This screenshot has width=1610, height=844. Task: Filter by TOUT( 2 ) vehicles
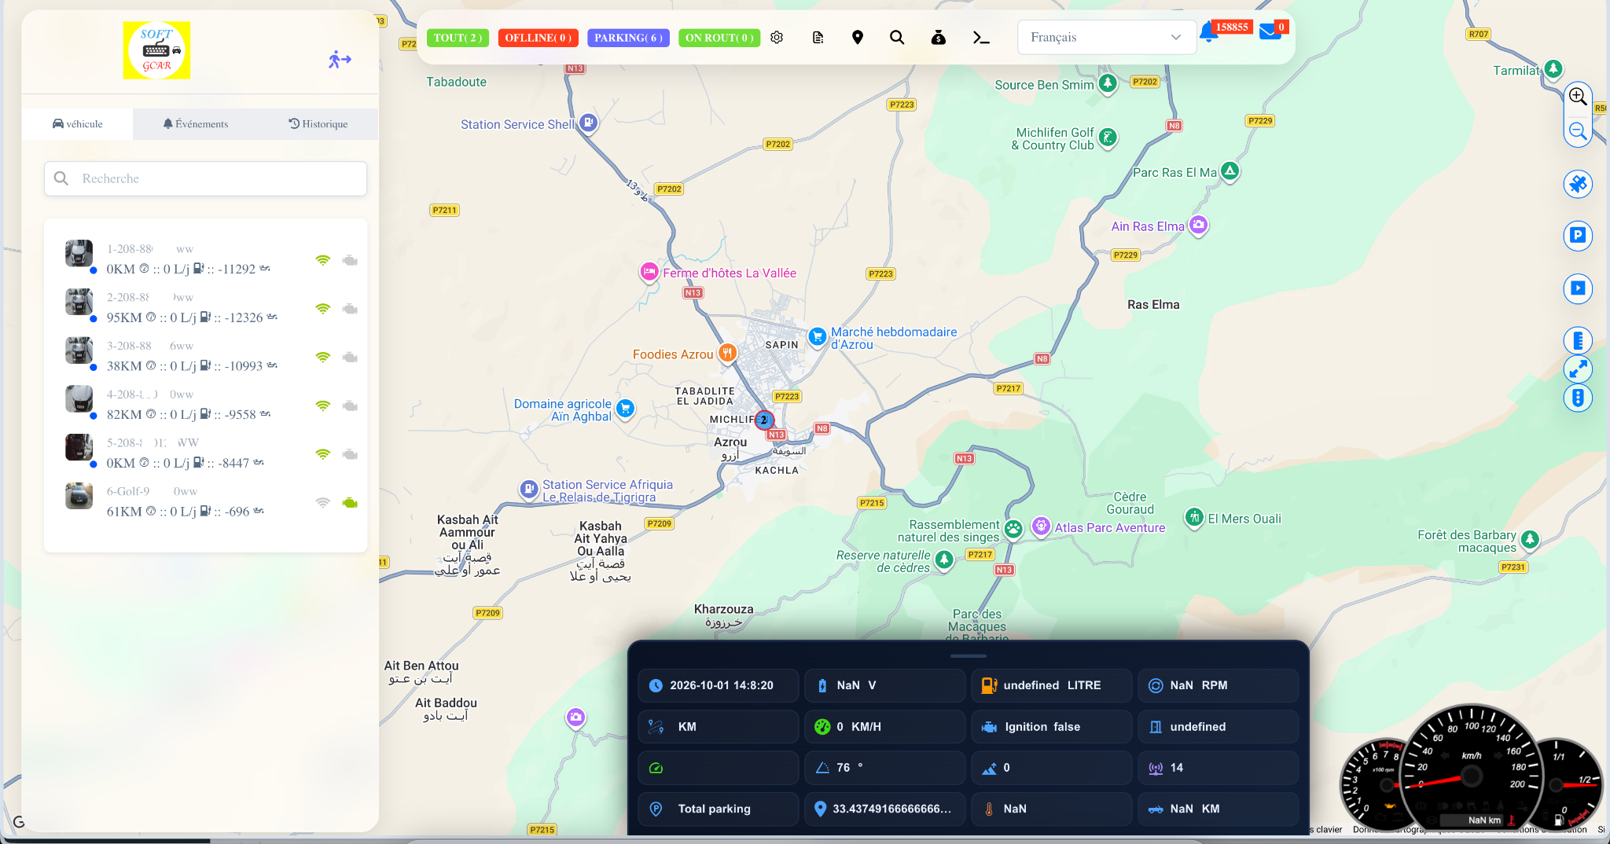click(x=458, y=38)
